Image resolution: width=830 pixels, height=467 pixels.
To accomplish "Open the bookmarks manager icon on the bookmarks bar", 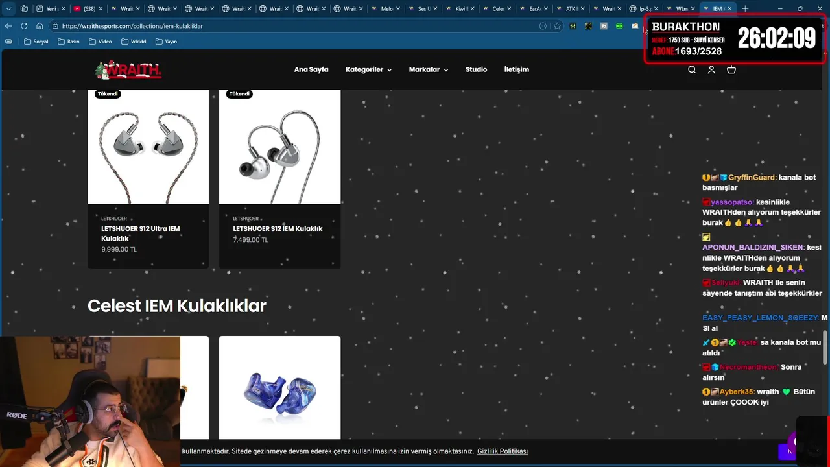I will click(x=8, y=42).
